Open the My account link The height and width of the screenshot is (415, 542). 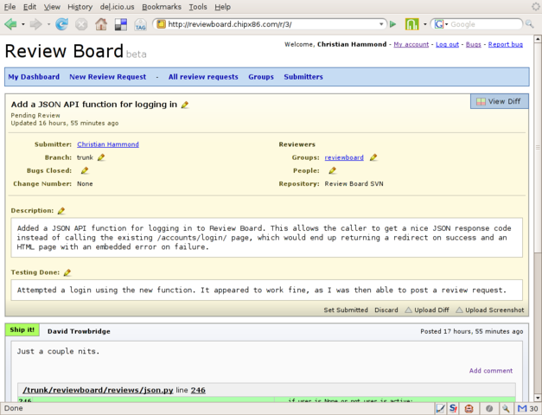(x=411, y=44)
